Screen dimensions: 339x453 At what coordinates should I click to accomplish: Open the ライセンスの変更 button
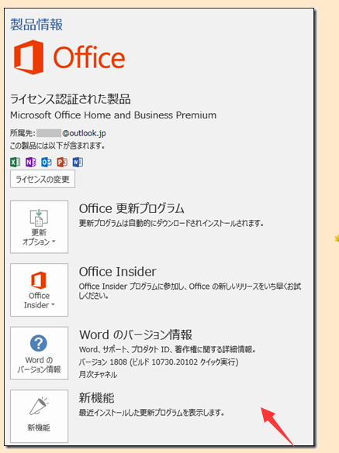tap(43, 179)
